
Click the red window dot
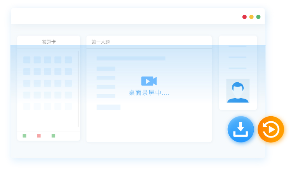point(244,17)
